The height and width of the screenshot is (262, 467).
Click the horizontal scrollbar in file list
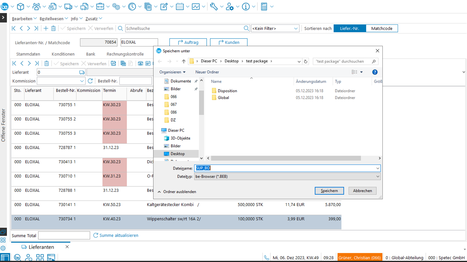(x=286, y=158)
